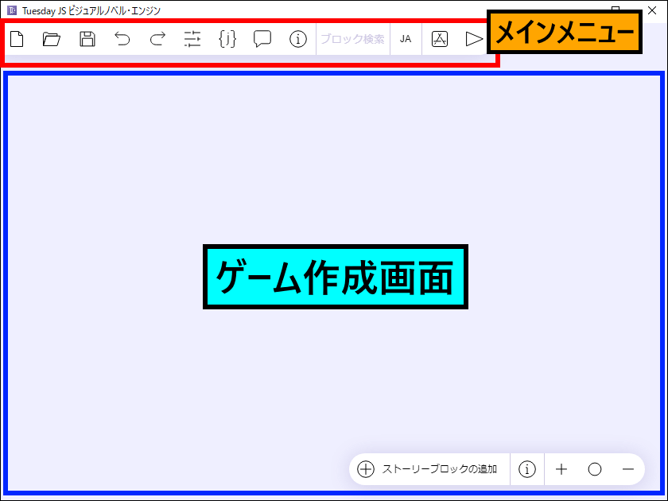This screenshot has width=668, height=501.
Task: Click the ブロック検索 search field
Action: click(x=352, y=39)
